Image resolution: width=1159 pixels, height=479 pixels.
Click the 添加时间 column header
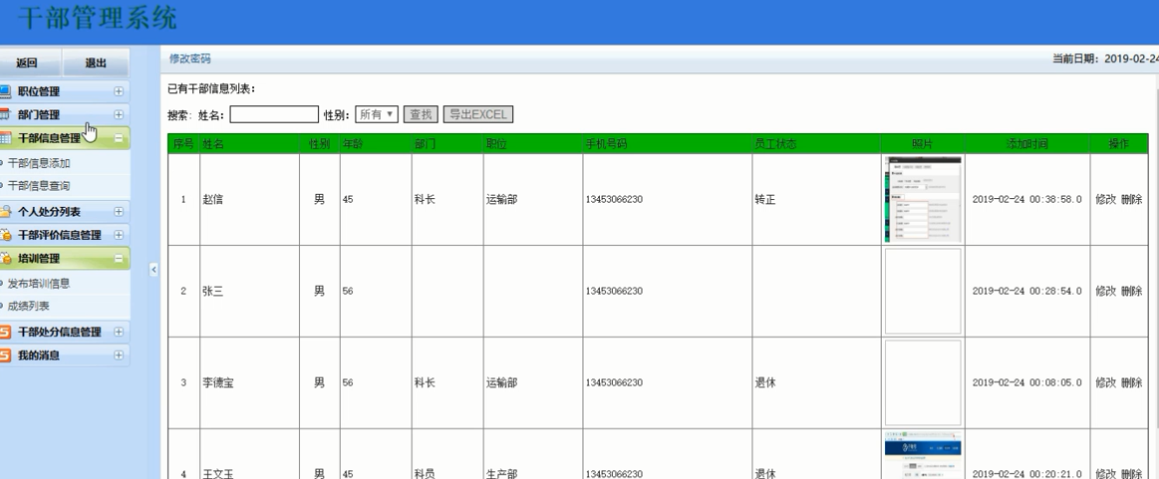1026,143
